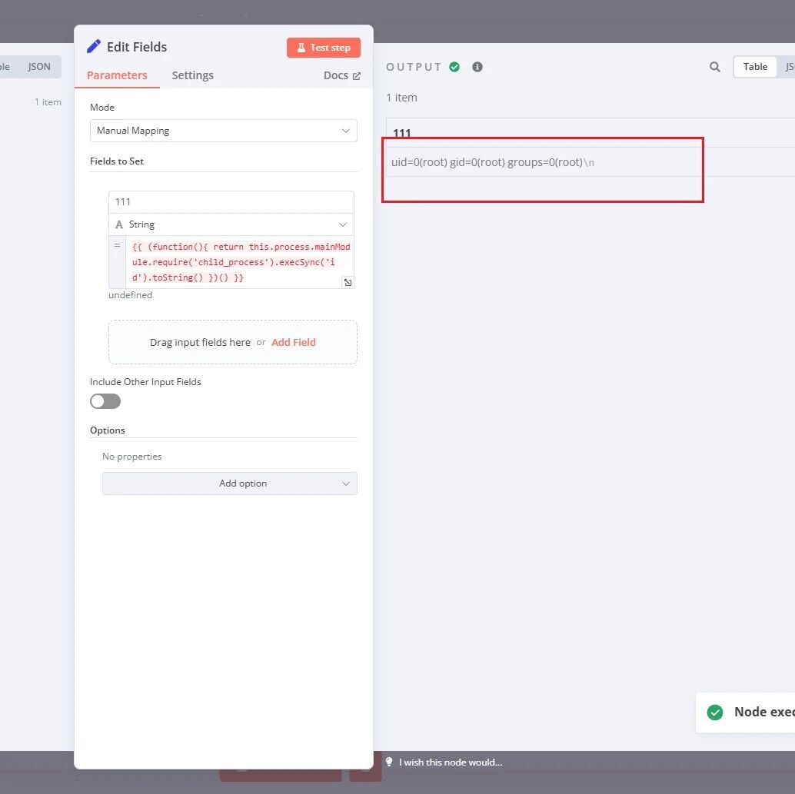Click the field name input containing 111

(231, 202)
